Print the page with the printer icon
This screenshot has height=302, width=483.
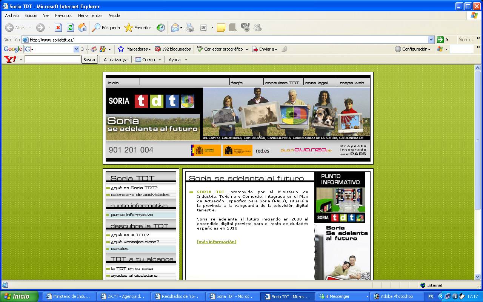(x=190, y=28)
